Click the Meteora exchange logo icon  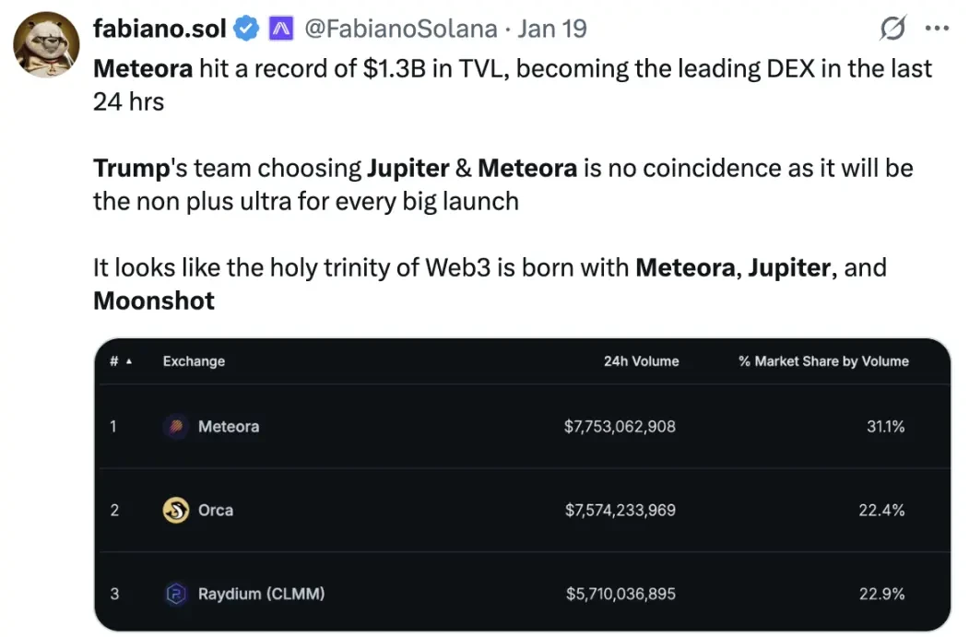pyautogui.click(x=178, y=427)
